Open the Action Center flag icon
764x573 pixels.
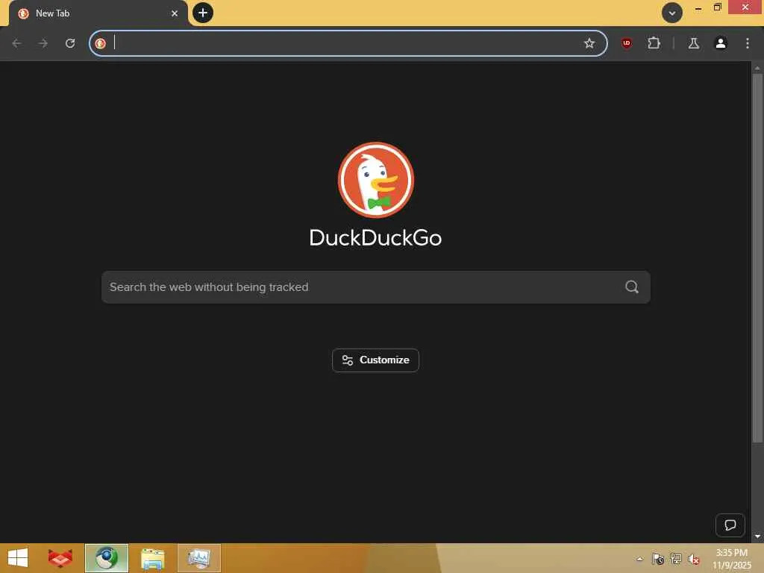[658, 559]
